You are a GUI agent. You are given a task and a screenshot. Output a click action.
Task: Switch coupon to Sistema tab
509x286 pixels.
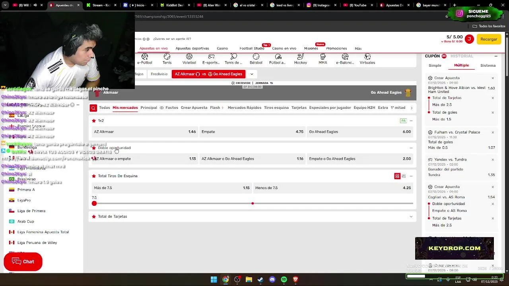click(x=488, y=66)
